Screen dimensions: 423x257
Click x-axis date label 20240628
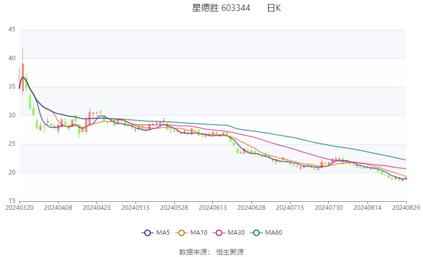[251, 208]
